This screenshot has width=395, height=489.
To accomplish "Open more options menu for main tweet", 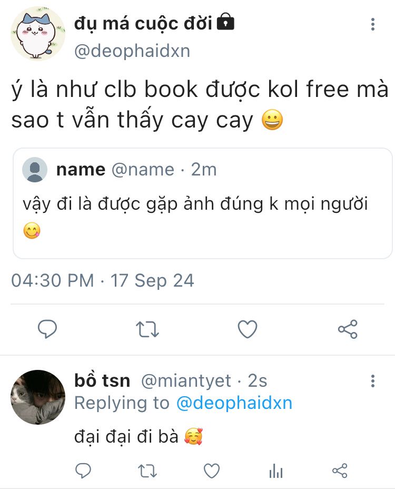I will point(372,24).
